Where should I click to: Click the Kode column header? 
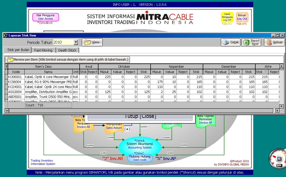tap(16, 72)
